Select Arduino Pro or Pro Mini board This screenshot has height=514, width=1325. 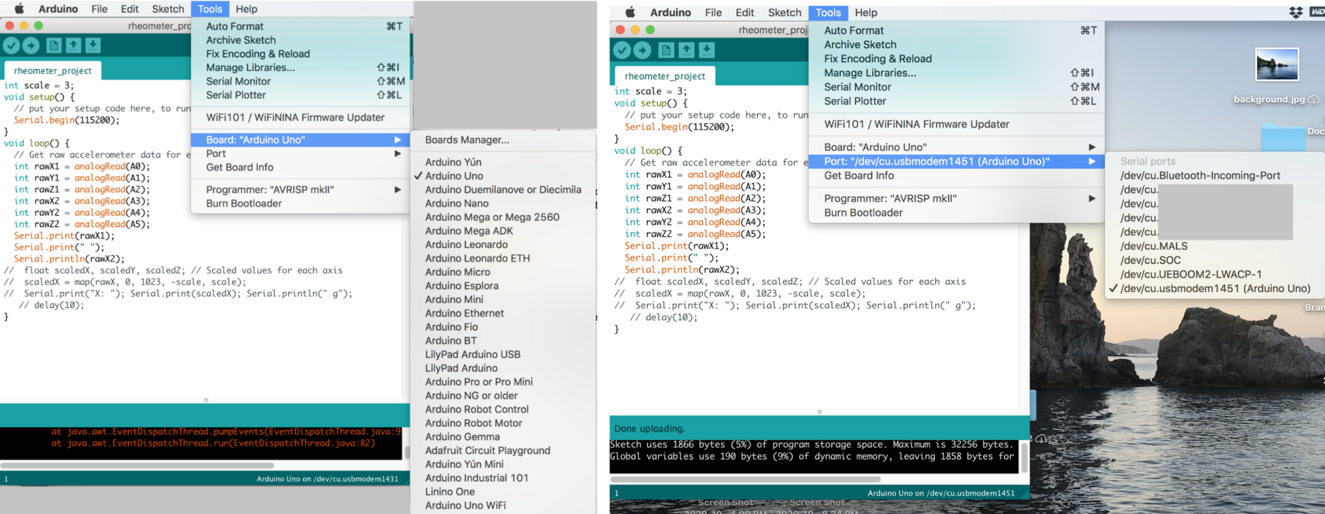coord(503,382)
